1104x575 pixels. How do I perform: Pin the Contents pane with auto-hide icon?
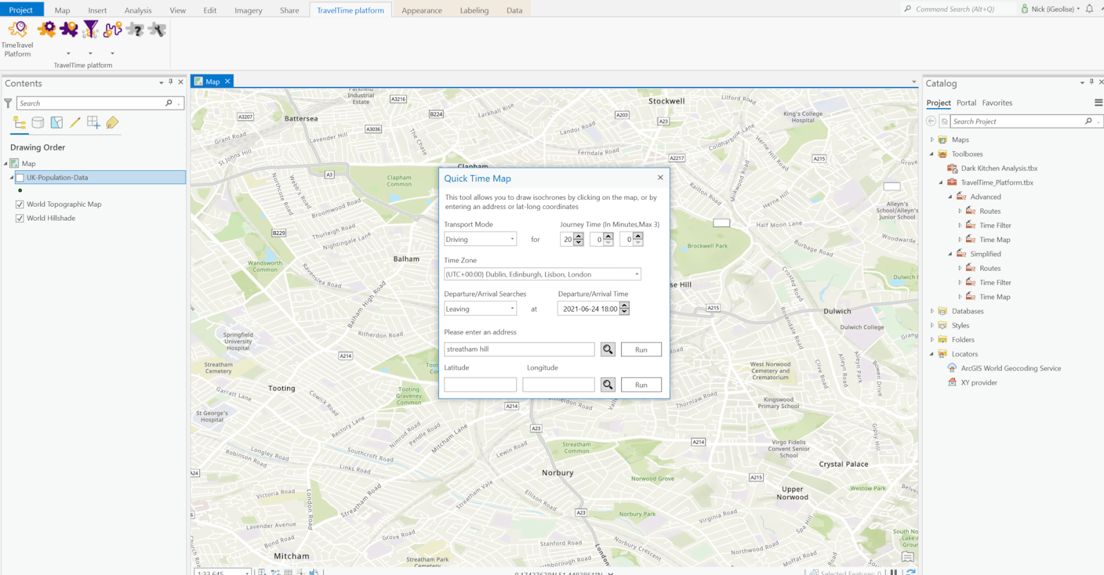(171, 82)
